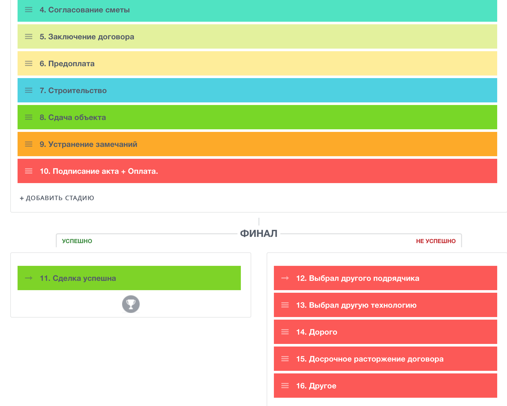507x406 pixels.
Task: Select the Успешно final label
Action: 77,241
